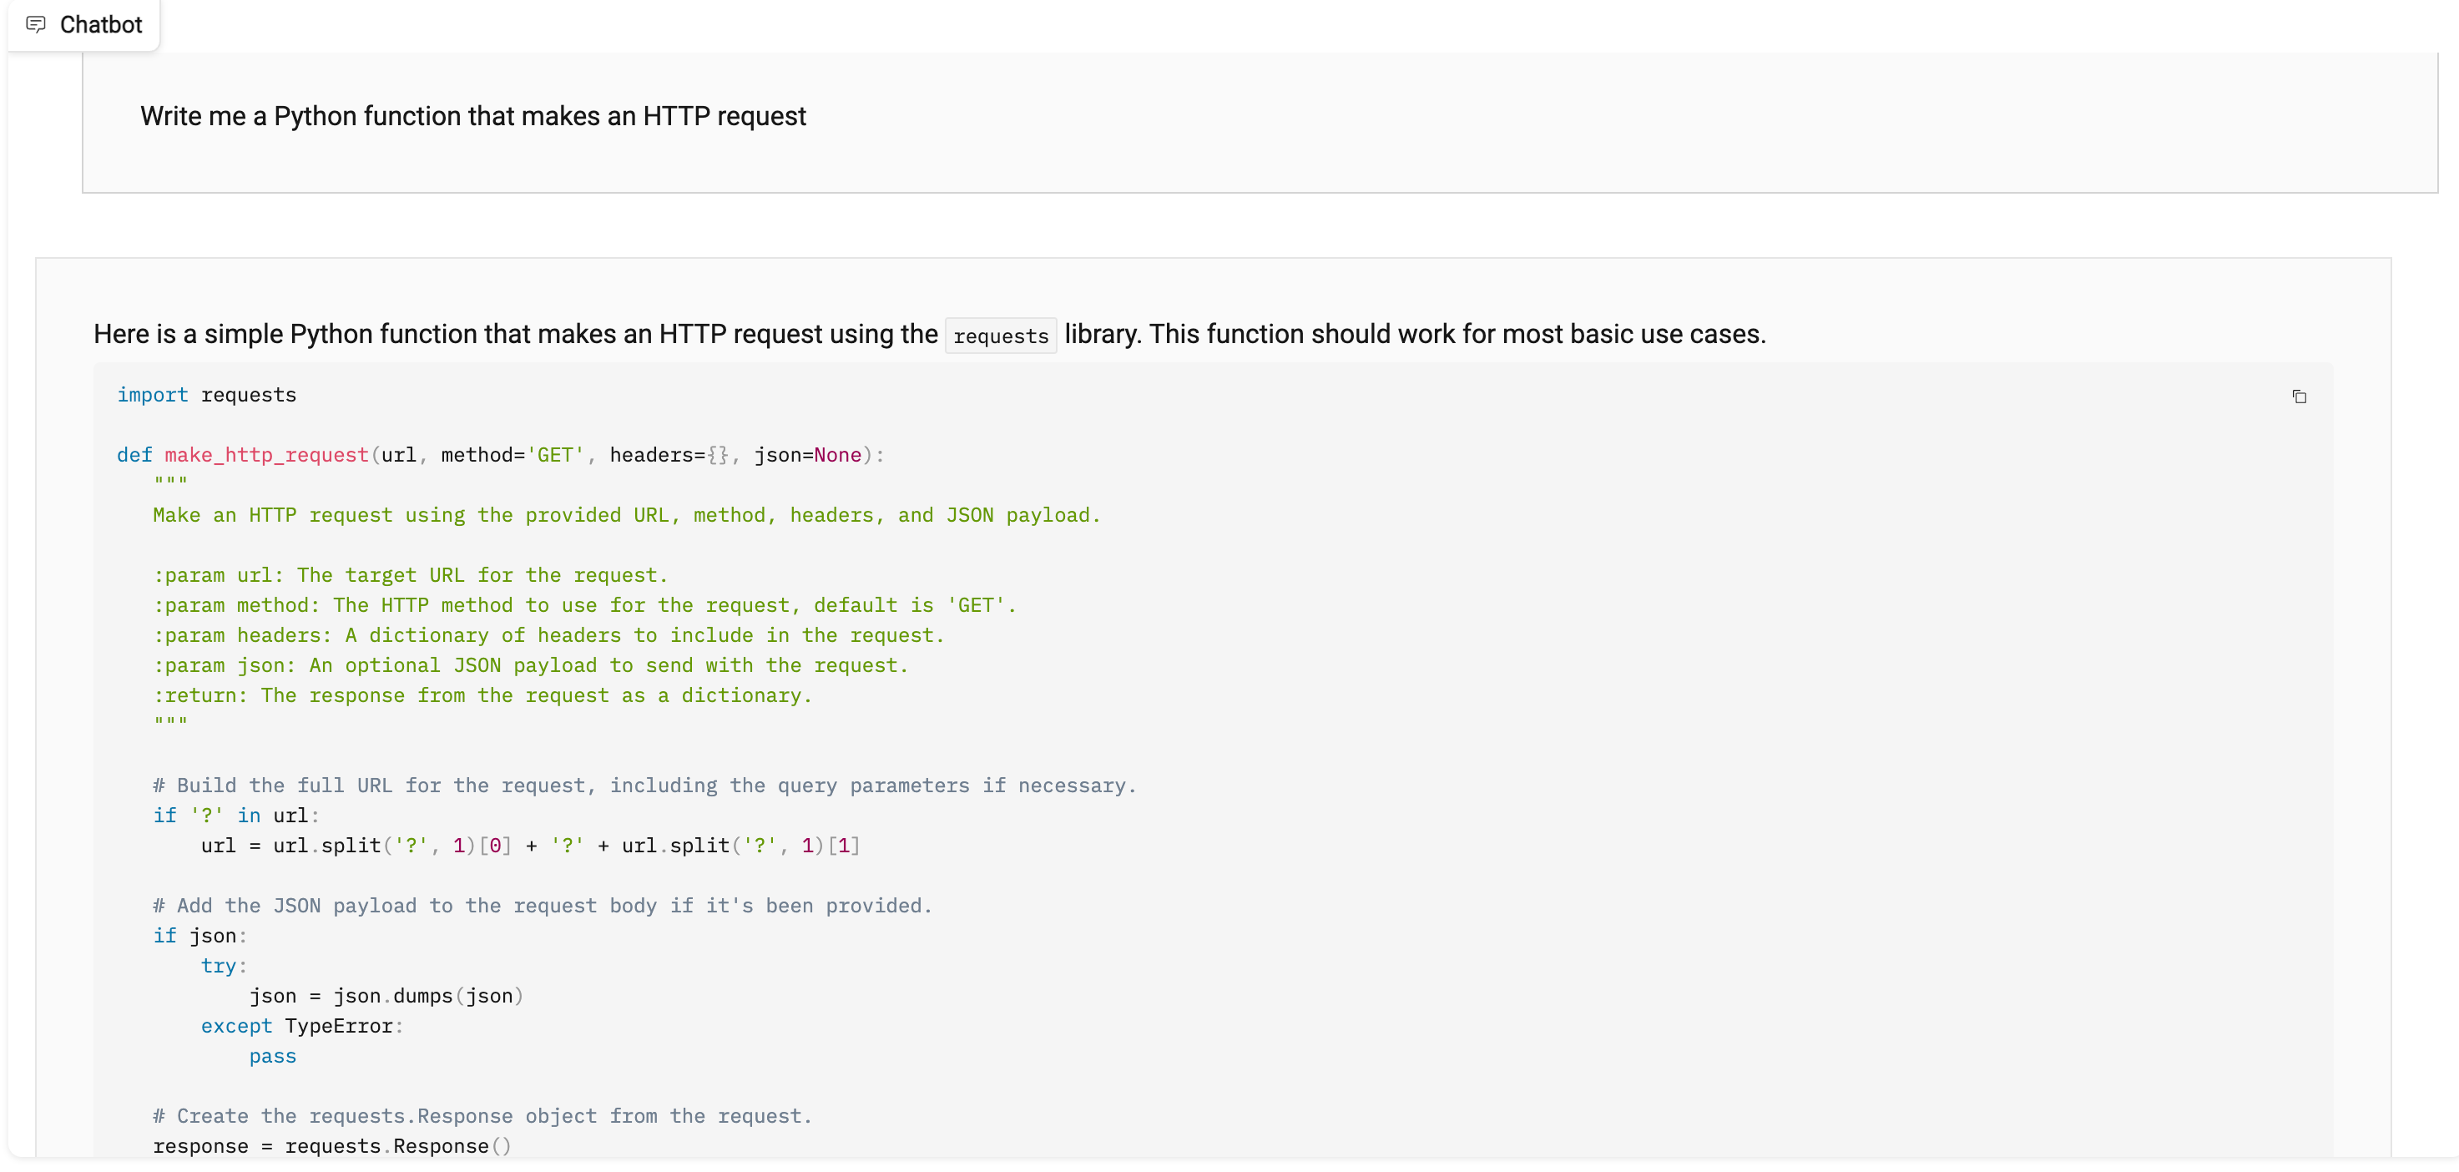Select the Chatbot label tab
2459x1172 pixels.
point(84,25)
